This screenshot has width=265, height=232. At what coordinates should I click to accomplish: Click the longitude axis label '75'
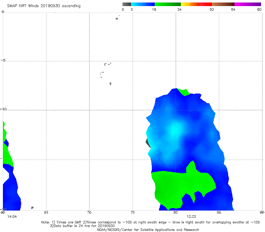tap(132, 212)
